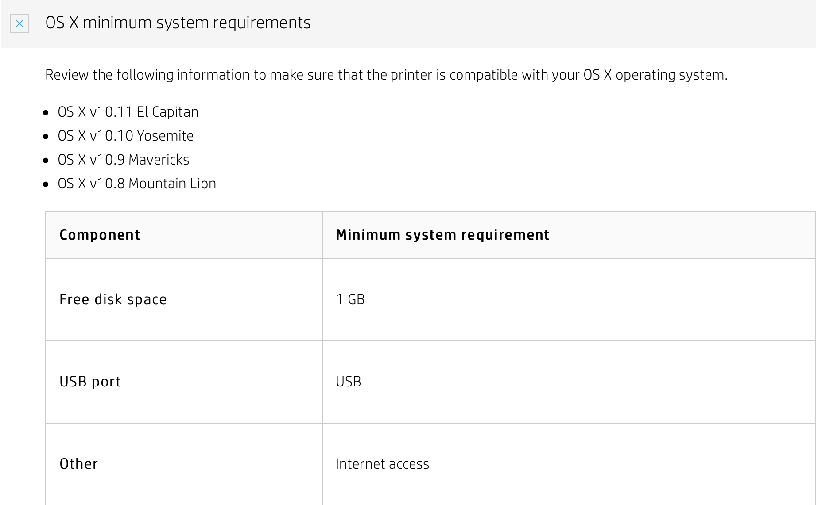Click the bullet beside Mavericks
This screenshot has width=822, height=505.
click(46, 161)
